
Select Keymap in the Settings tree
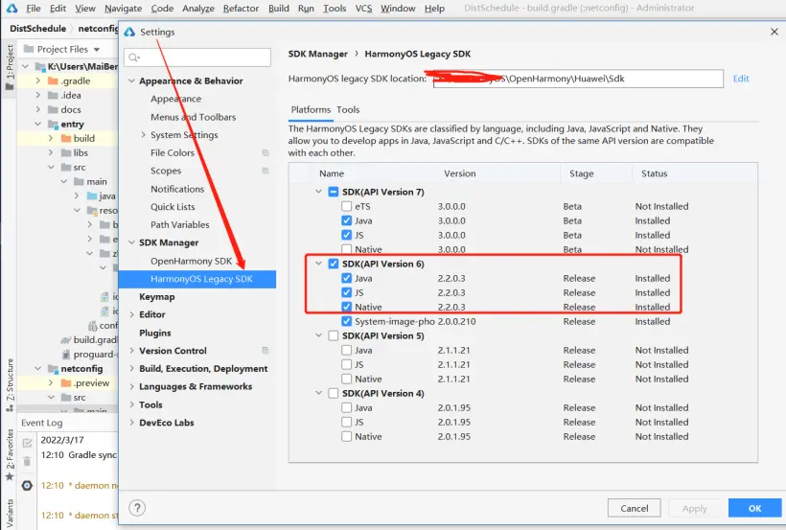tap(157, 297)
